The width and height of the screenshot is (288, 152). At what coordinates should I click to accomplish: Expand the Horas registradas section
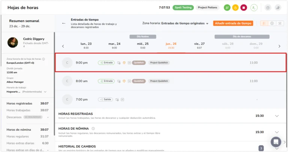277,116
